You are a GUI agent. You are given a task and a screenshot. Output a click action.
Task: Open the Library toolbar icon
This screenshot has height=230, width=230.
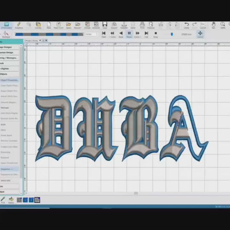tap(38, 25)
